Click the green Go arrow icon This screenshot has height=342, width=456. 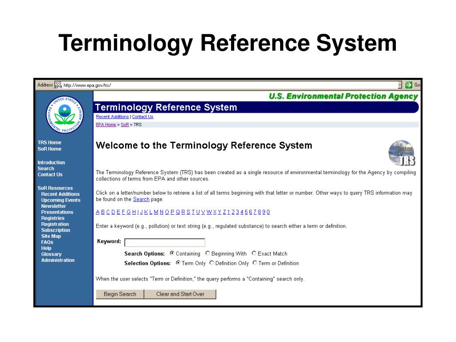(x=409, y=85)
